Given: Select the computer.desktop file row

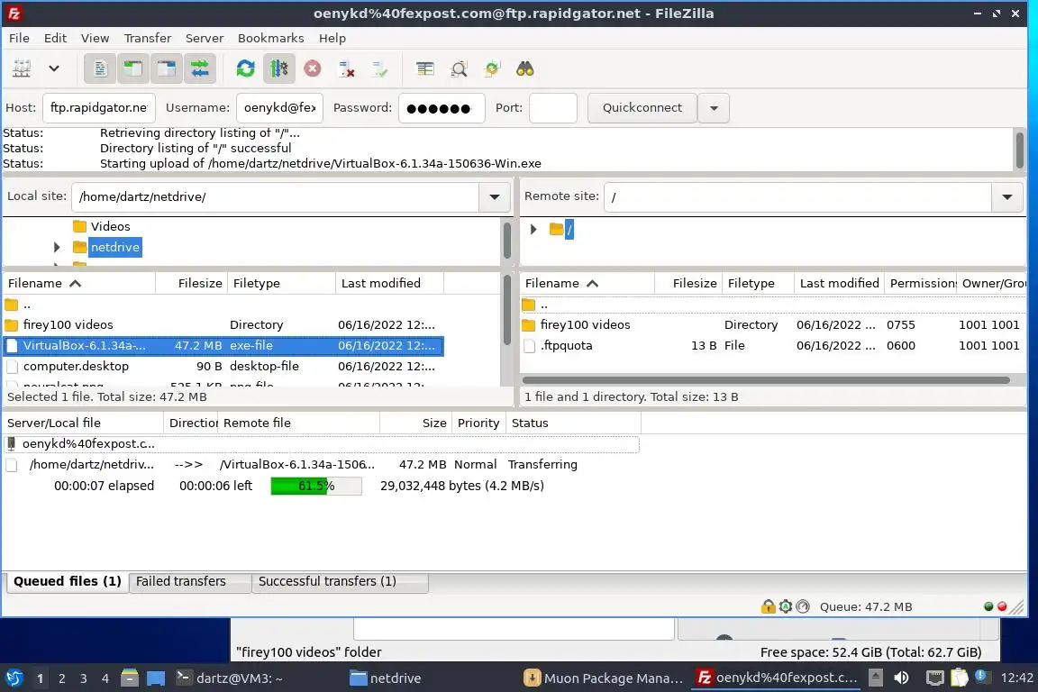Looking at the screenshot, I should (x=223, y=366).
